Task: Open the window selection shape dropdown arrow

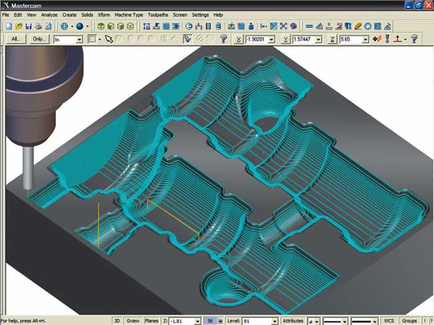Action: point(100,40)
